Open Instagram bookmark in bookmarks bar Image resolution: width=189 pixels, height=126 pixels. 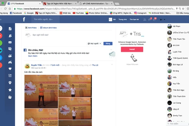(140, 13)
